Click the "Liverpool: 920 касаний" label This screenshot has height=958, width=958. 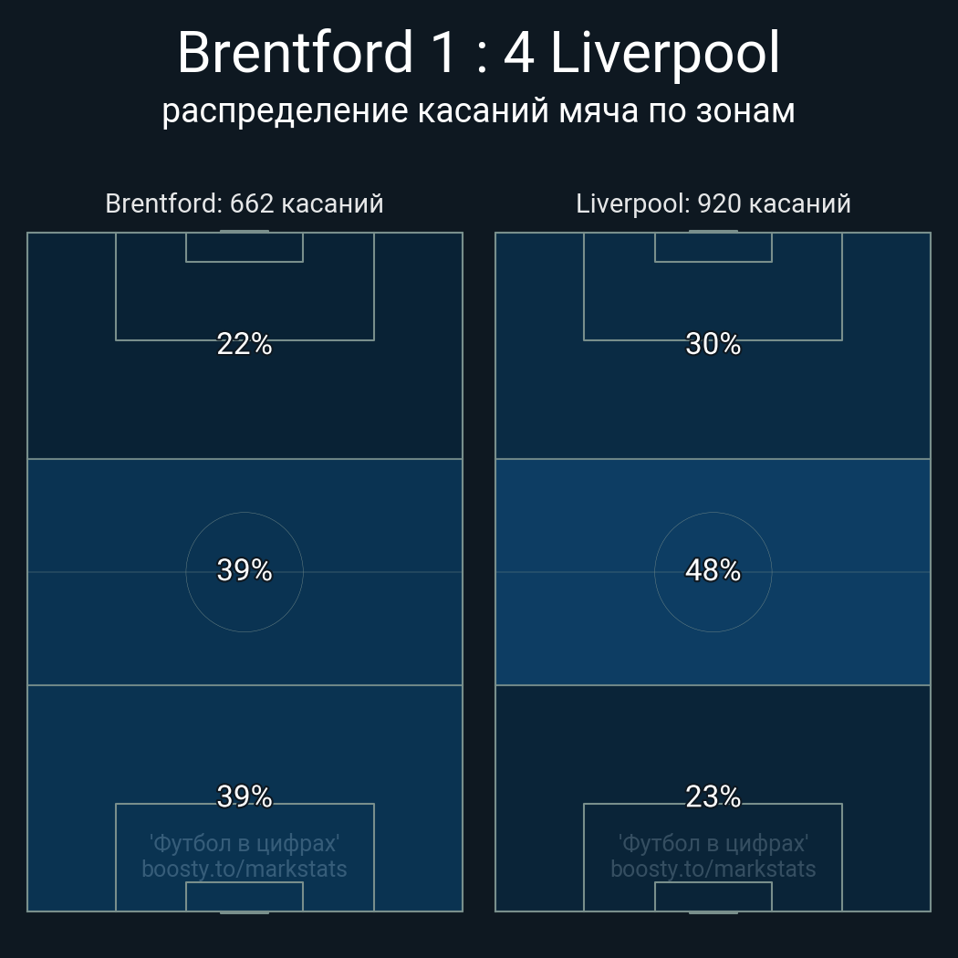tap(713, 203)
